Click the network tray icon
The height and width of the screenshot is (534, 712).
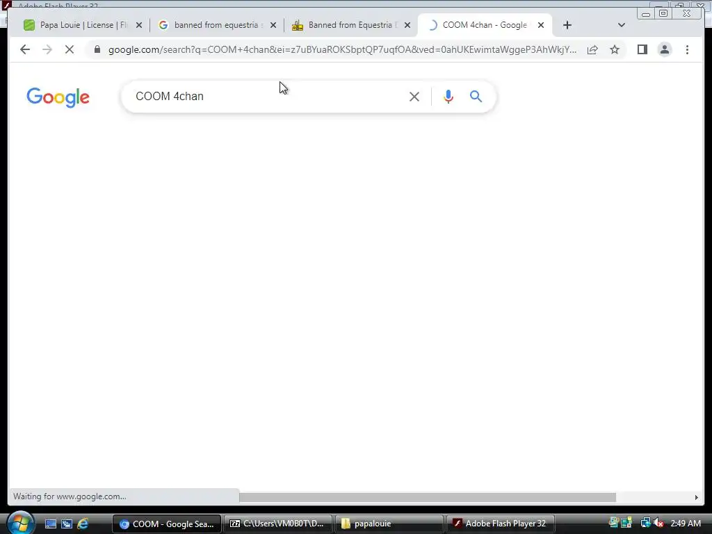tap(645, 523)
